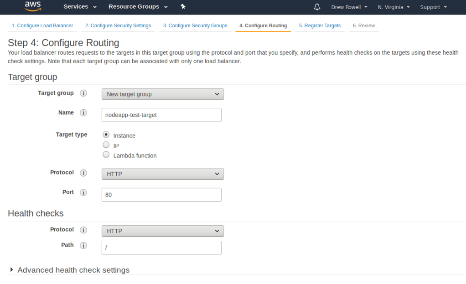Open the New target group dropdown

pos(162,94)
